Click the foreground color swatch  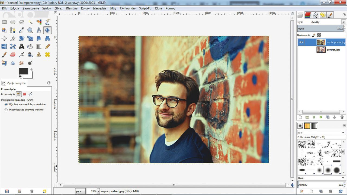click(23, 71)
